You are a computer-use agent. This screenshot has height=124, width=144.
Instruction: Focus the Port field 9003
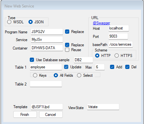point(118,36)
